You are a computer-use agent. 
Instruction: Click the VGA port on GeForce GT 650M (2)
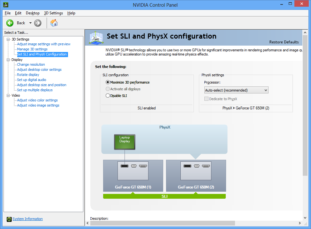[197, 166]
